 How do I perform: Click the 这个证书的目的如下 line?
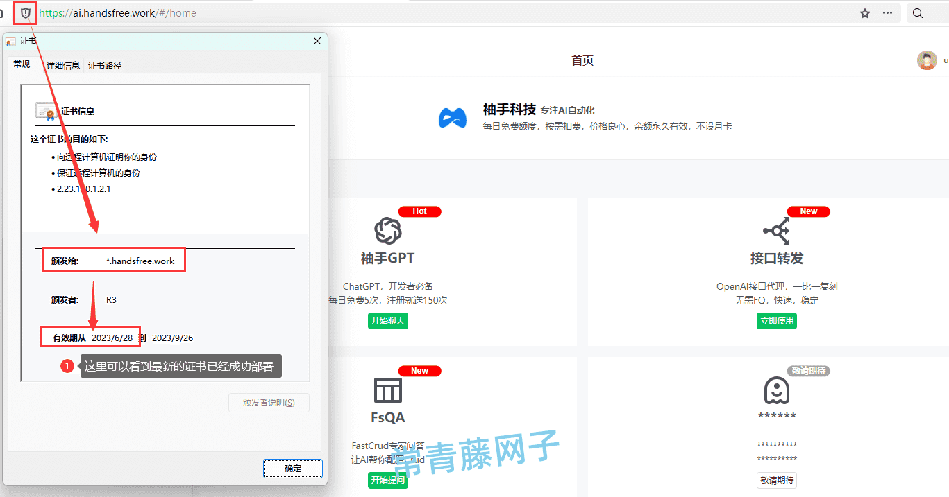tap(69, 139)
